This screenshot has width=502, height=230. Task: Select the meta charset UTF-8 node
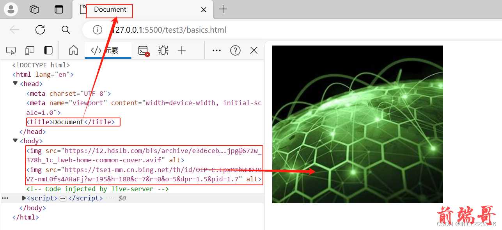[x=69, y=93]
